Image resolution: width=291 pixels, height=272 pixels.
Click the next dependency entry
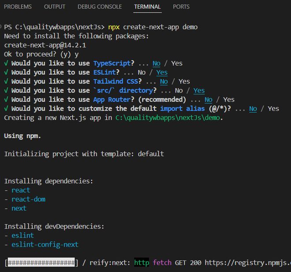[19, 209]
